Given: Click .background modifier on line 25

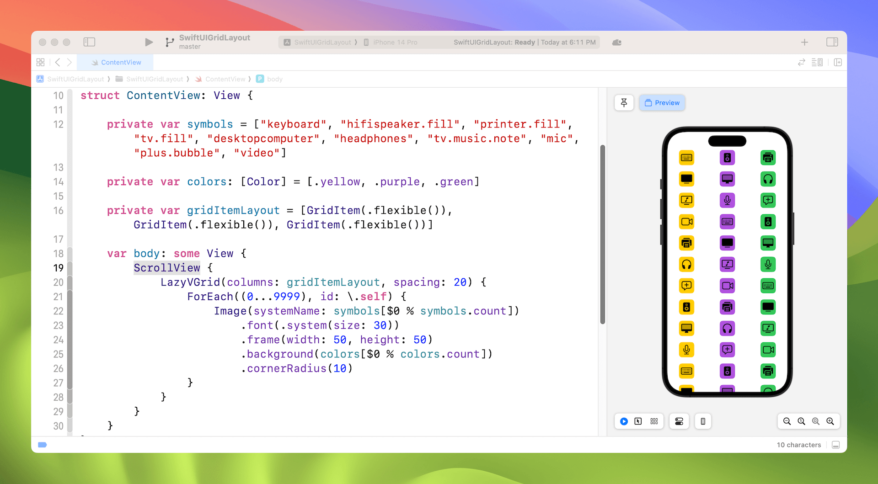Looking at the screenshot, I should tap(277, 354).
